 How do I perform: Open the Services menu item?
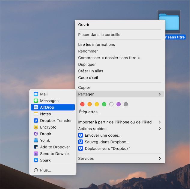(120, 158)
